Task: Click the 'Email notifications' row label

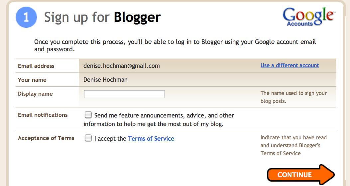Action: 43,115
